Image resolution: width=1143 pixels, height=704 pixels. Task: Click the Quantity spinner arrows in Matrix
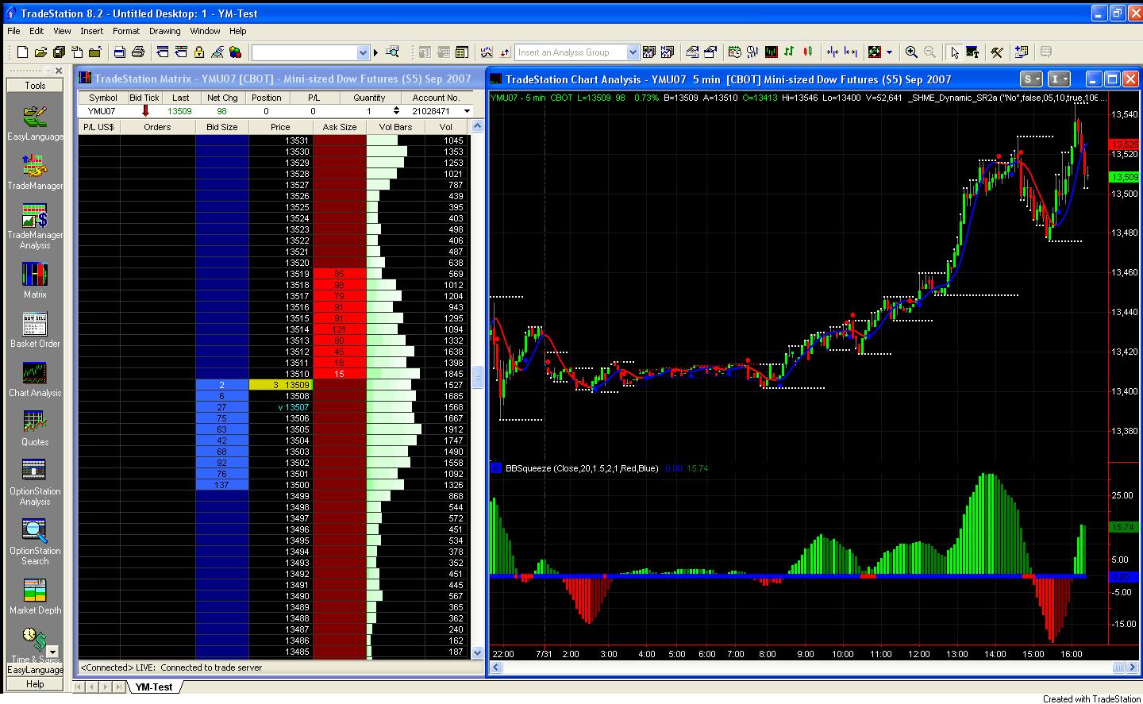[395, 111]
